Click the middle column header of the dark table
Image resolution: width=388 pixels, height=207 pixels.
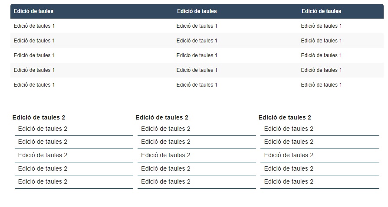click(x=197, y=11)
